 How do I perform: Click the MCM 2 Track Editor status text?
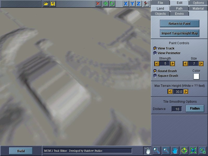(x=73, y=151)
